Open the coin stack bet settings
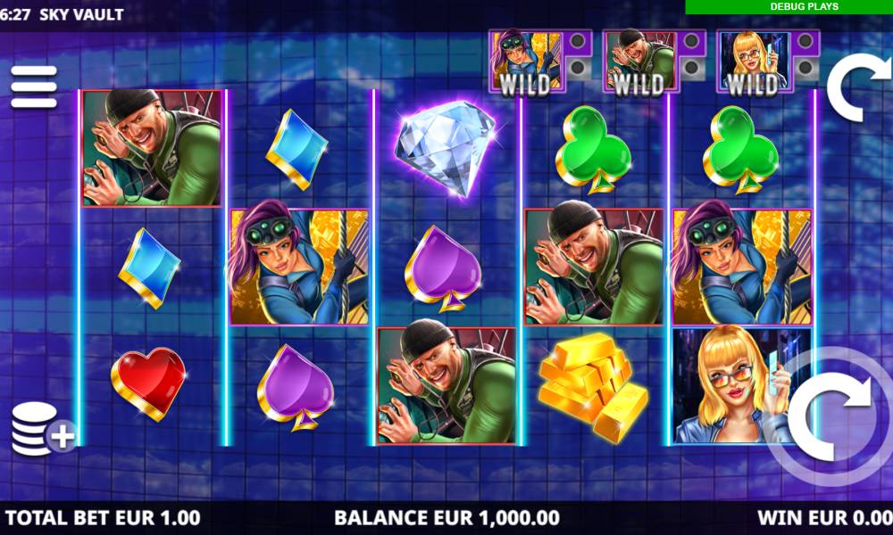This screenshot has width=893, height=535. [43, 429]
